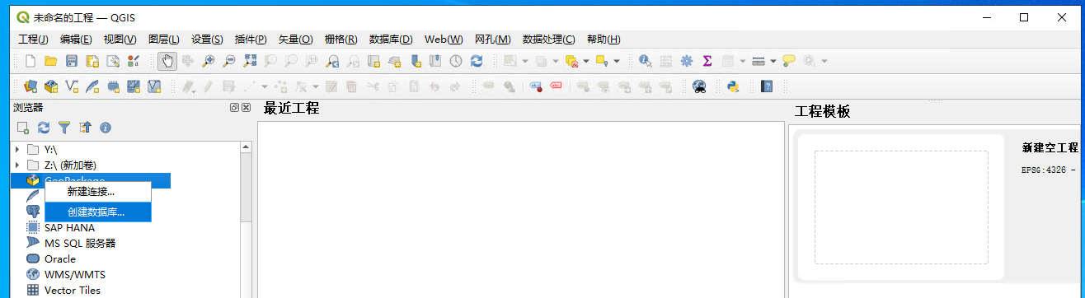Open the 插件(P) menu
This screenshot has height=298, width=1085.
(x=251, y=39)
